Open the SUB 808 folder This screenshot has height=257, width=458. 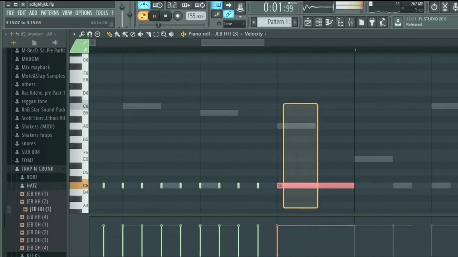30,152
